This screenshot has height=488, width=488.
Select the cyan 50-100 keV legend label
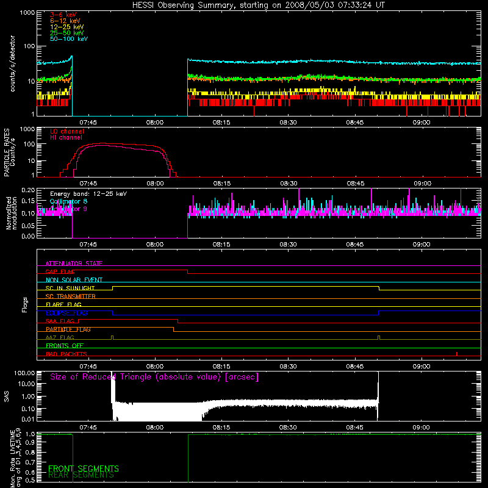point(69,39)
